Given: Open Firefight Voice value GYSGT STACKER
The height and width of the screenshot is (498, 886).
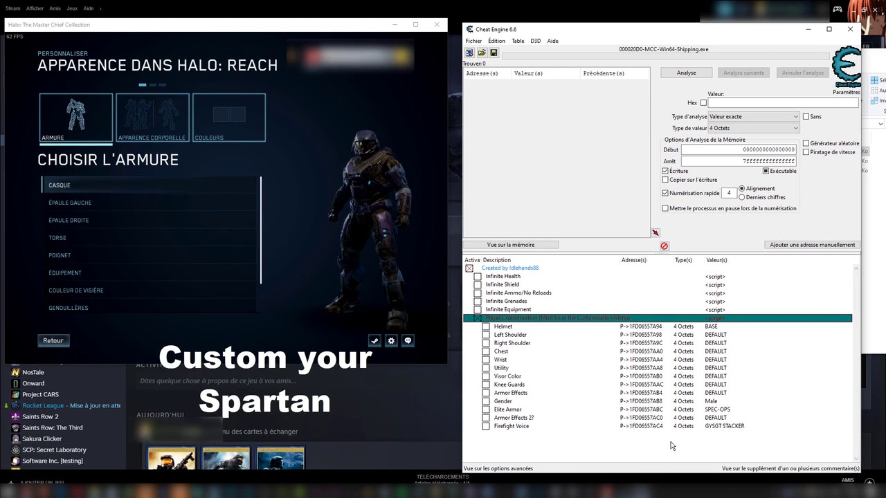Looking at the screenshot, I should (725, 426).
